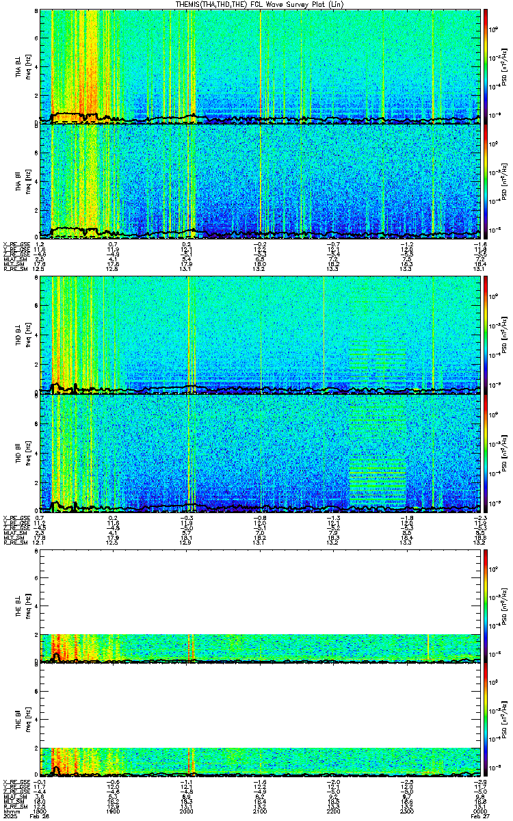Click the '2200' time label on bottom axis
This screenshot has width=513, height=821.
click(333, 811)
